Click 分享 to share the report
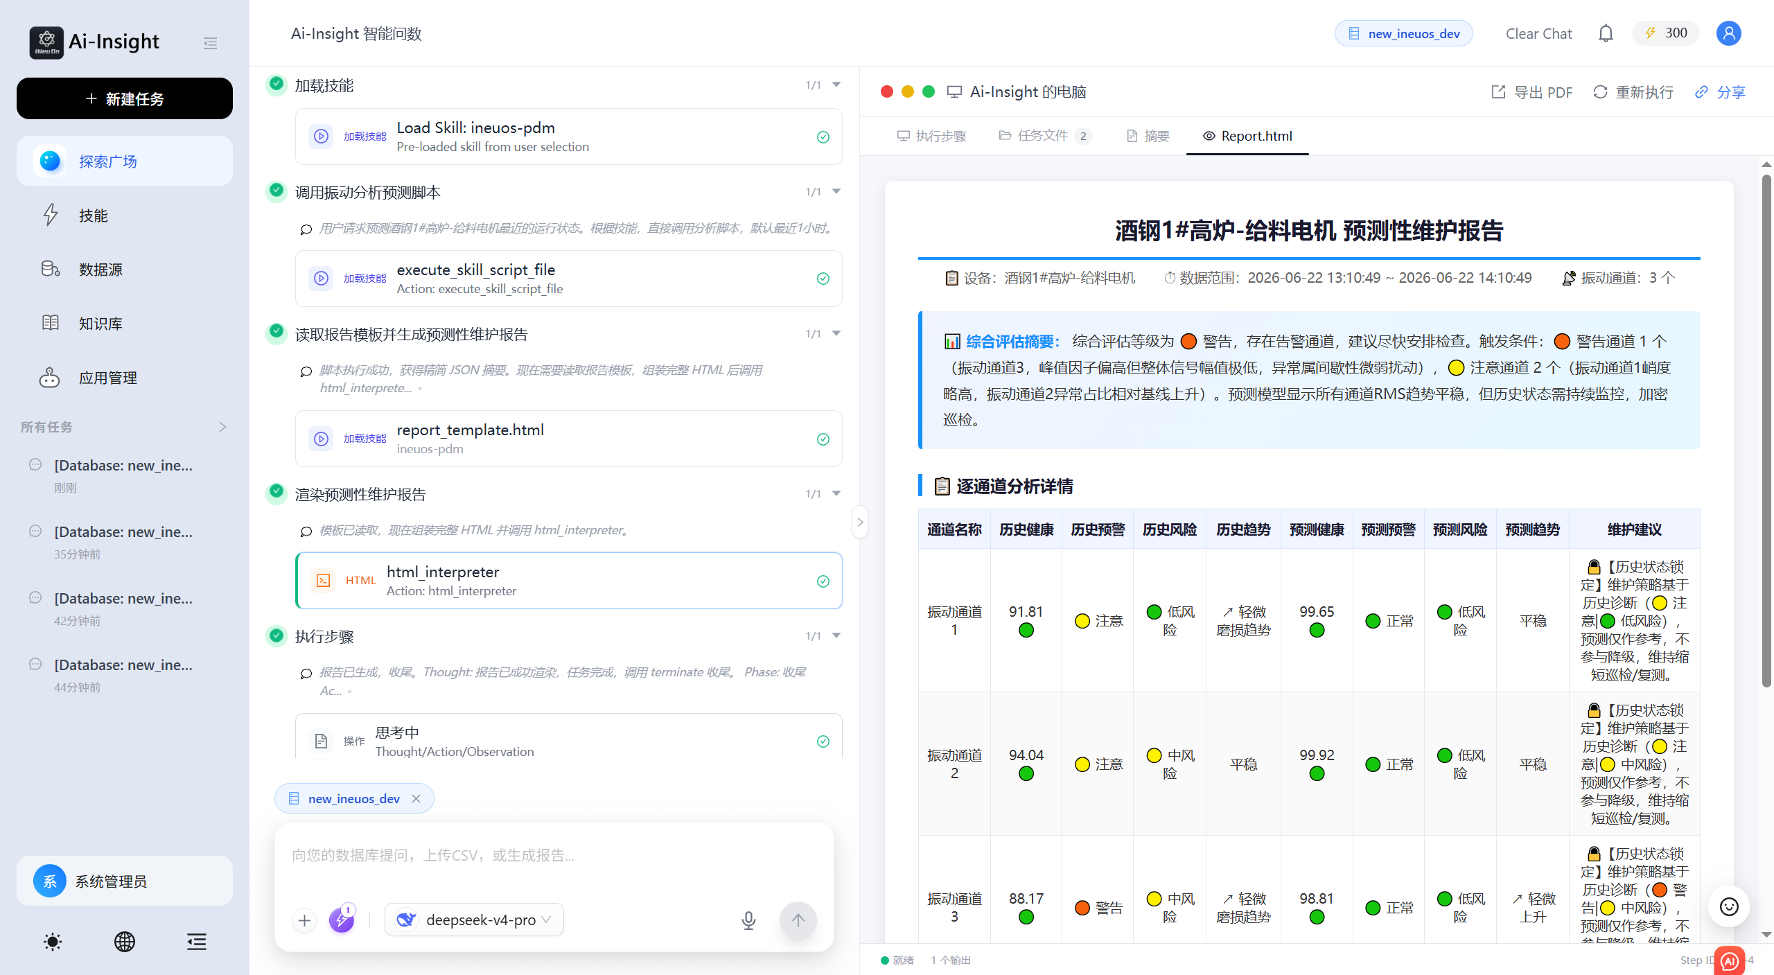The height and width of the screenshot is (975, 1774). (1720, 92)
